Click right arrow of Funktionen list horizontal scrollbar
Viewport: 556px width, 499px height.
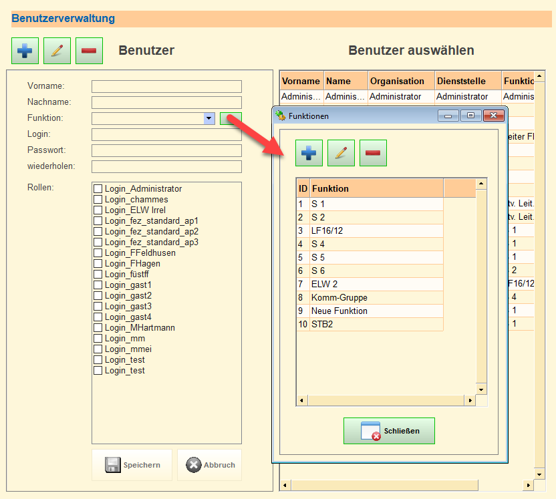470,400
